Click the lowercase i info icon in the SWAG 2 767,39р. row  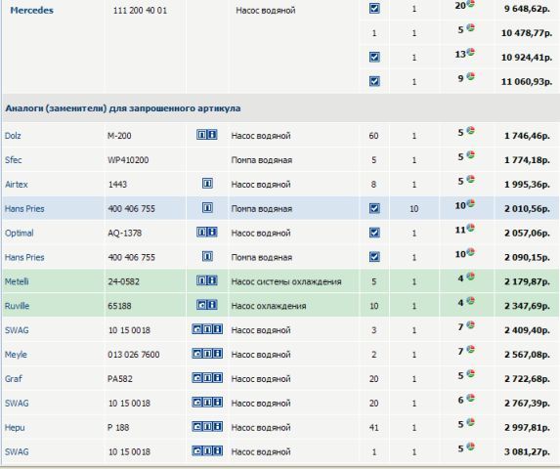tap(218, 403)
